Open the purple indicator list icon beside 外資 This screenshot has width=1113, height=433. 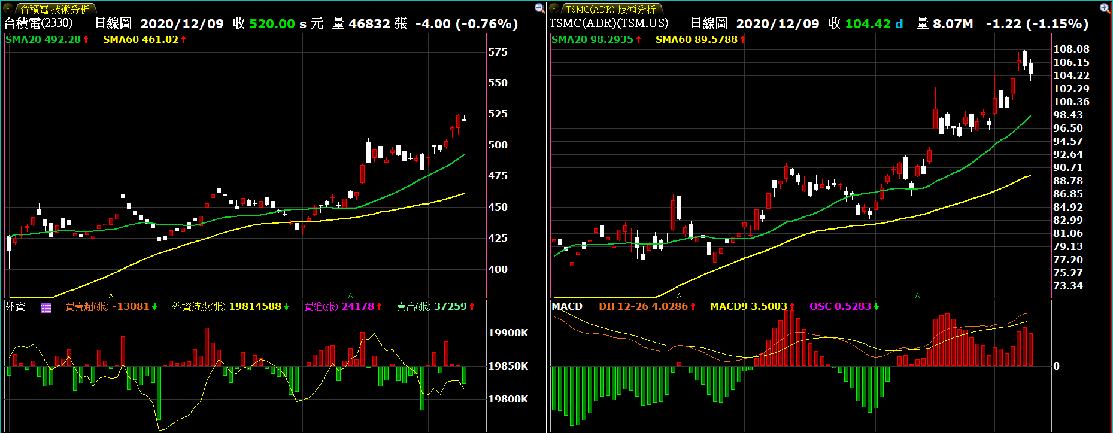click(x=46, y=307)
